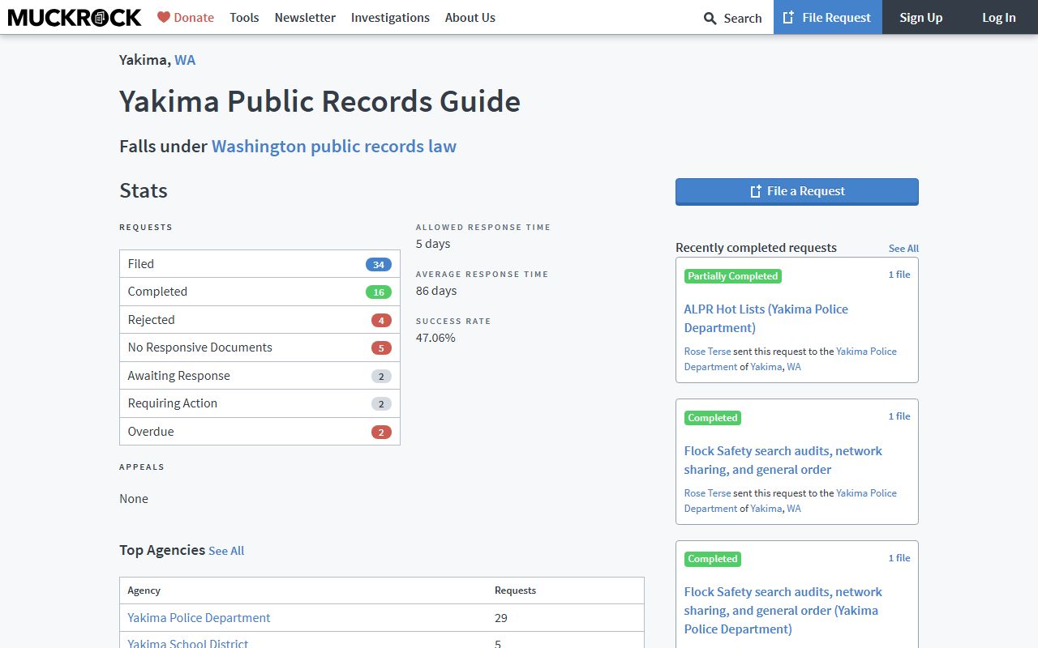
Task: Select the Requiring Action row
Action: tap(259, 403)
